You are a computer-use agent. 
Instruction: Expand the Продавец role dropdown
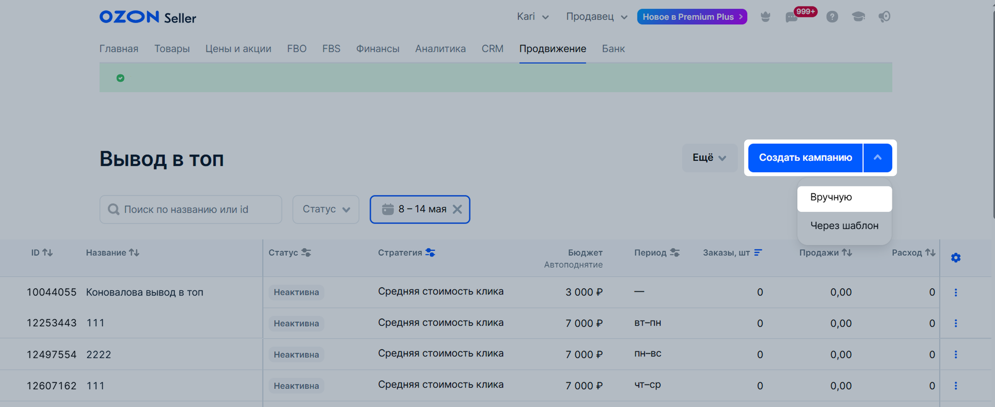(x=596, y=17)
